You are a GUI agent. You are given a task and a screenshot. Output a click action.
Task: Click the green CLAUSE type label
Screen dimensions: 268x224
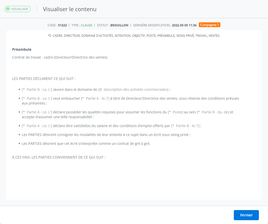[86, 25]
